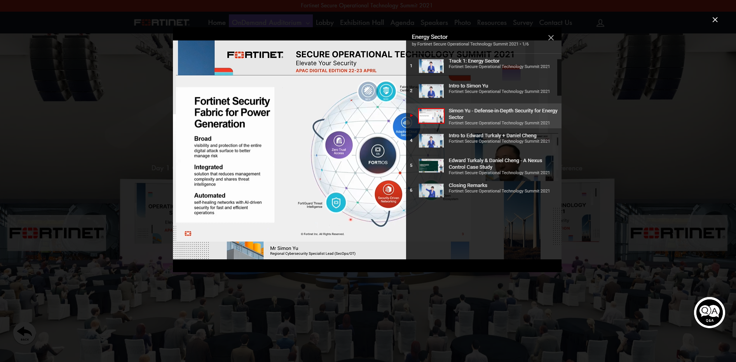Play the Nexus Control Case Study thumbnail
This screenshot has width=736, height=362.
431,166
